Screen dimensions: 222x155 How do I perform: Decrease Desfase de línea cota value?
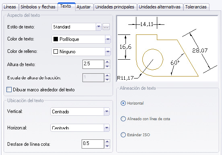tap(107, 146)
